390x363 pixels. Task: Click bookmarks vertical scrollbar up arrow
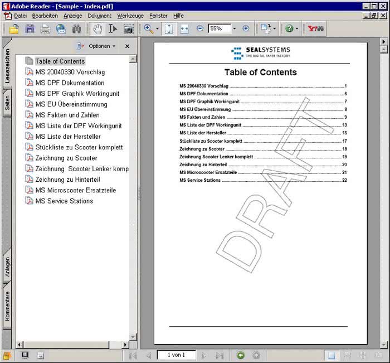click(x=133, y=59)
